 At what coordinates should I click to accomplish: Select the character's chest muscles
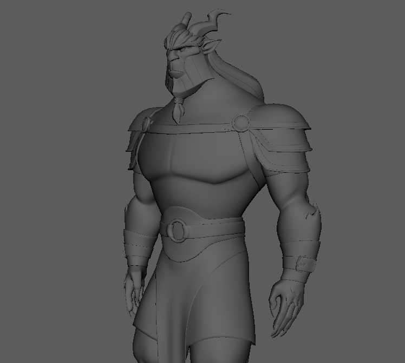pos(190,162)
